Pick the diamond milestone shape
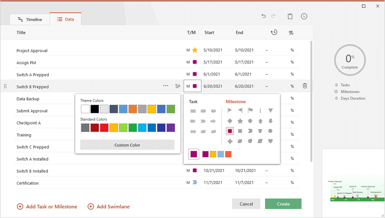 point(230,121)
